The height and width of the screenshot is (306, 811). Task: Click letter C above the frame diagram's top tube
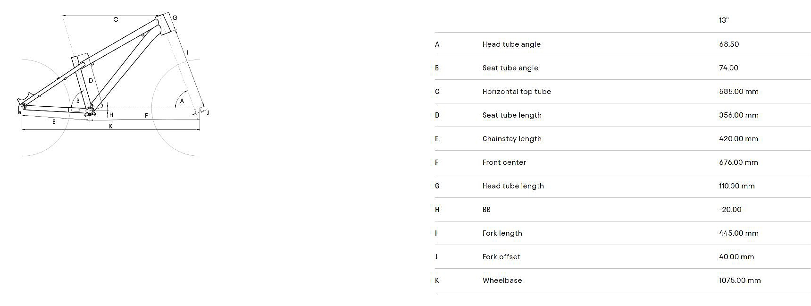pyautogui.click(x=116, y=19)
